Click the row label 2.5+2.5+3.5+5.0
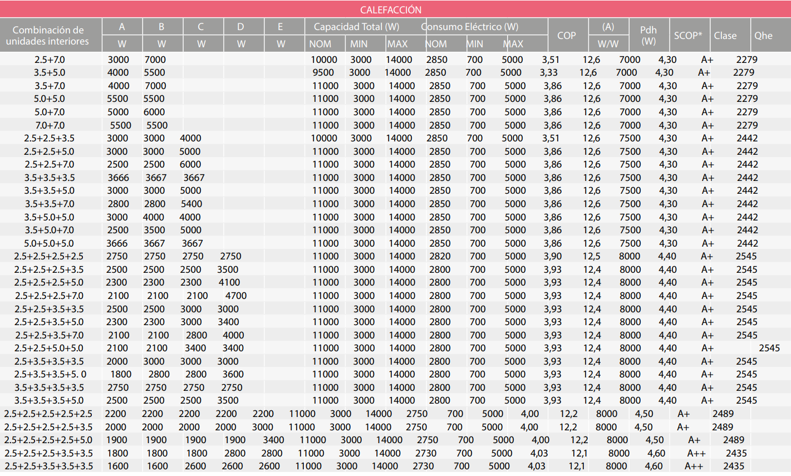Screen dimensions: 791x476 49,322
